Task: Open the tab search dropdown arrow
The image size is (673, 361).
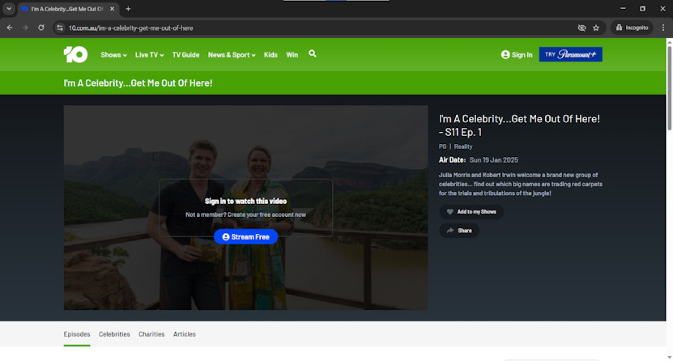Action: 9,9
